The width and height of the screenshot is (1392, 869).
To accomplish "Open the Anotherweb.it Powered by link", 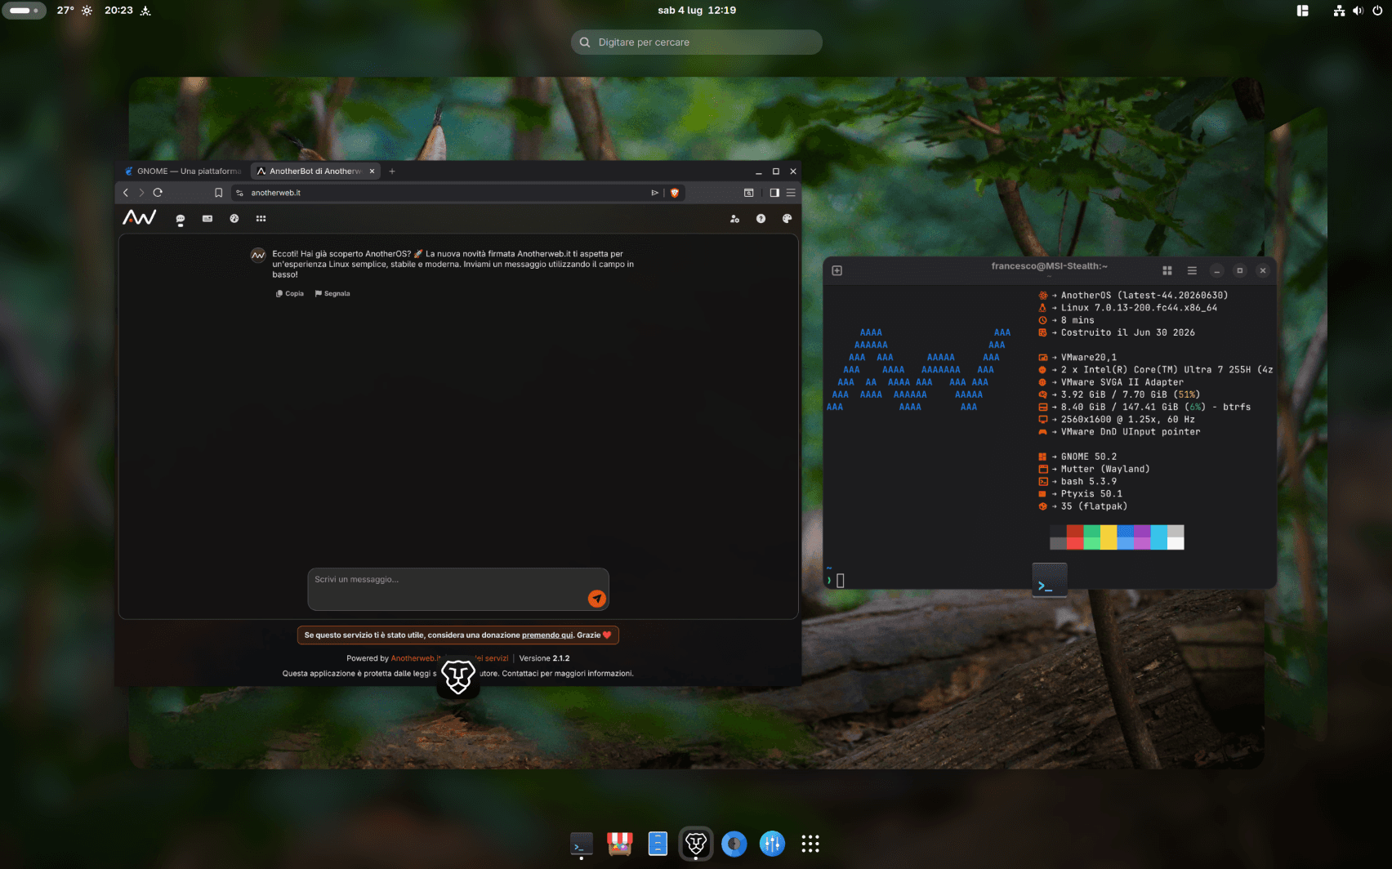I will [x=416, y=658].
